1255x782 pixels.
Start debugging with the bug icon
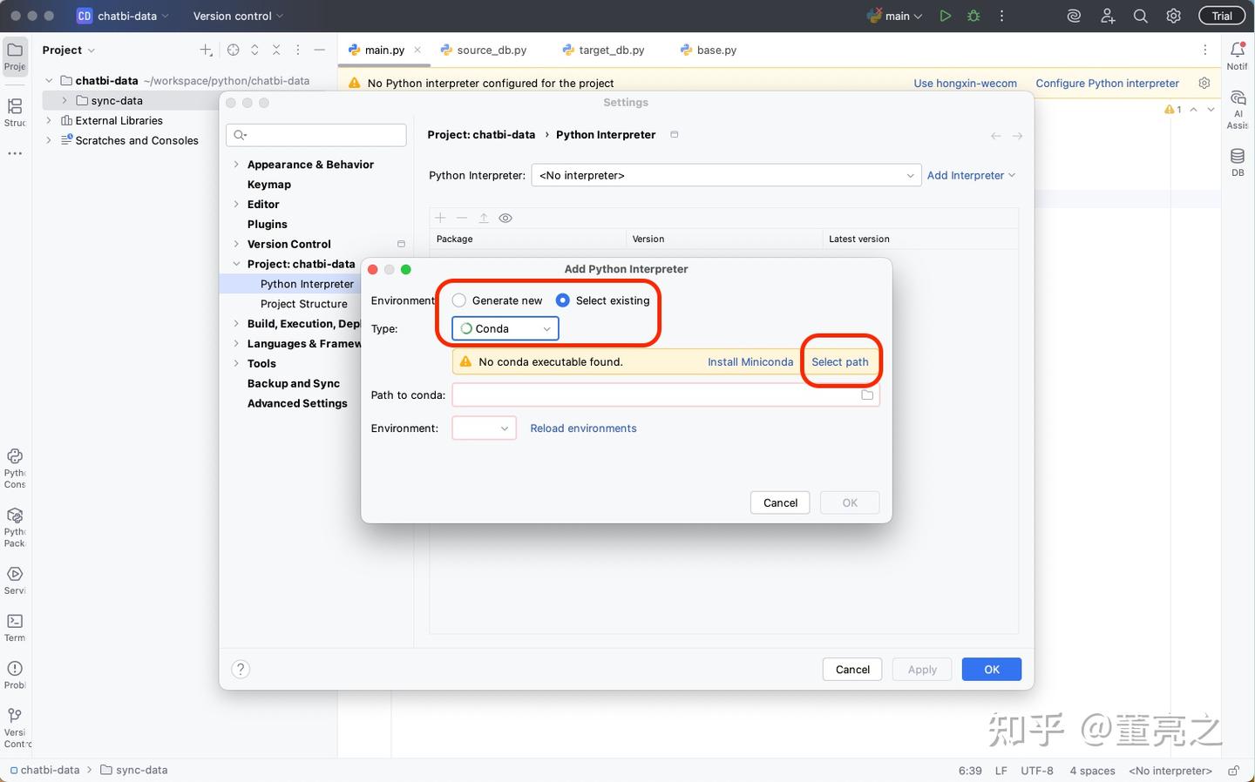(973, 16)
